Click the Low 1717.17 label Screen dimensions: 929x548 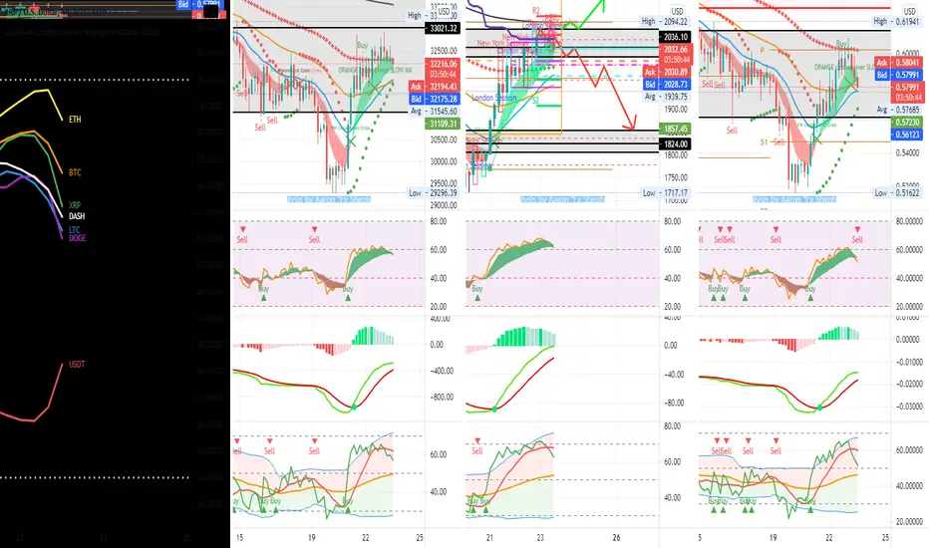tap(666, 193)
